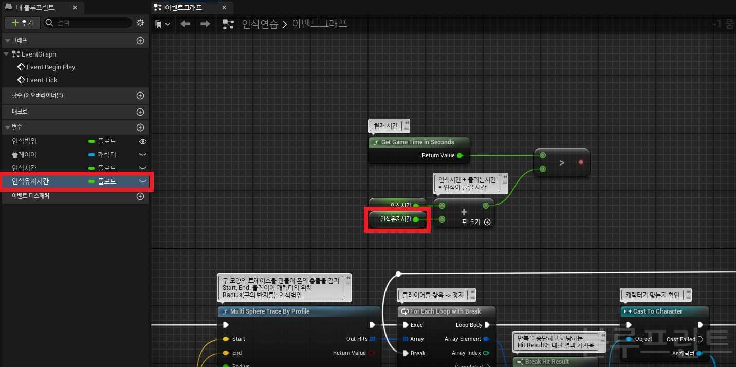This screenshot has width=736, height=367.
Task: Open the bookmark dropdown in graph toolbar
Action: 163,24
